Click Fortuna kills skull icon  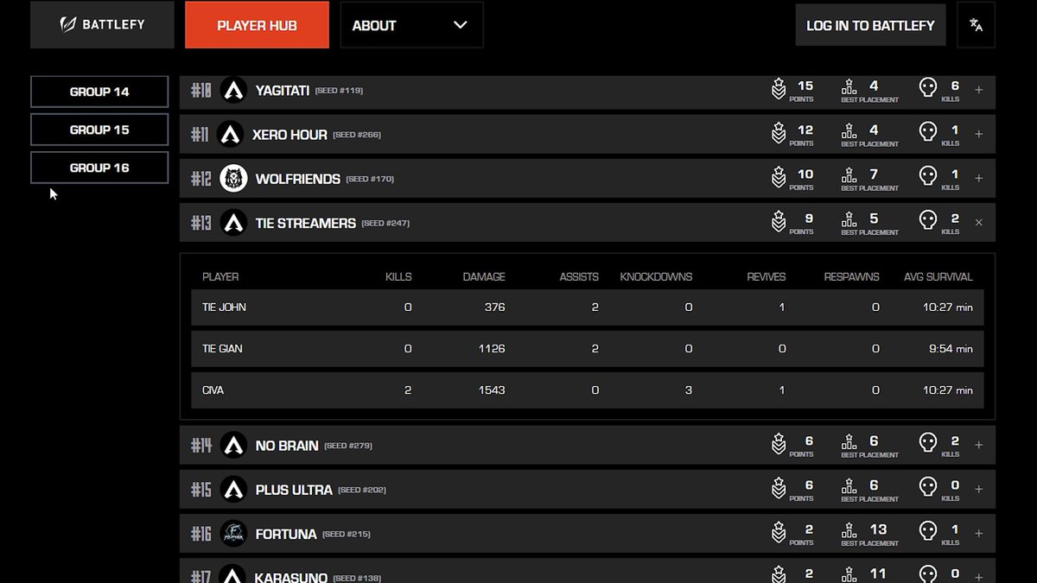click(927, 531)
